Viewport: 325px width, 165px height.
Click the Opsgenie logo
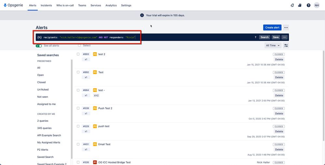(x=13, y=5)
